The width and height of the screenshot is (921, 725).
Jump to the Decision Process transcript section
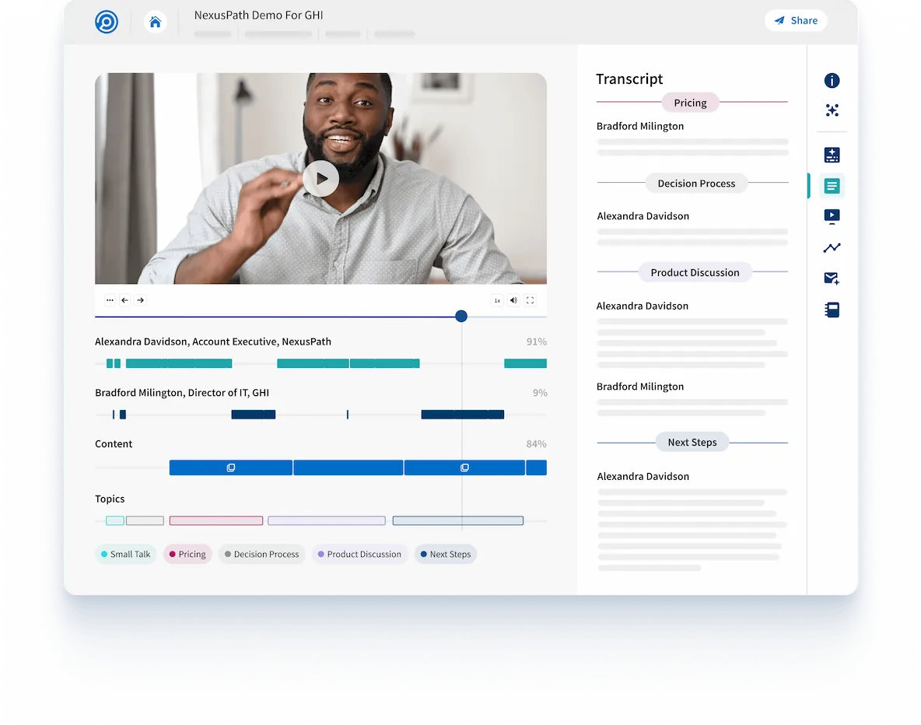tap(696, 183)
